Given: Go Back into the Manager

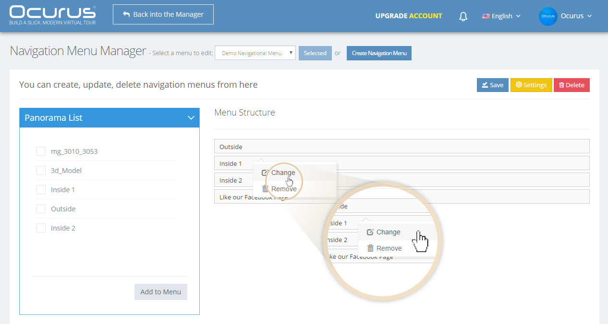Looking at the screenshot, I should click(x=163, y=14).
